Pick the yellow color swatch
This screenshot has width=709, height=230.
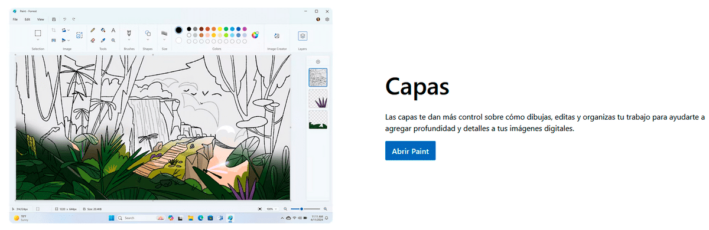tap(220, 29)
